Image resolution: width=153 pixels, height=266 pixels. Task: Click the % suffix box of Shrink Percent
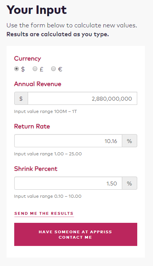130,183
